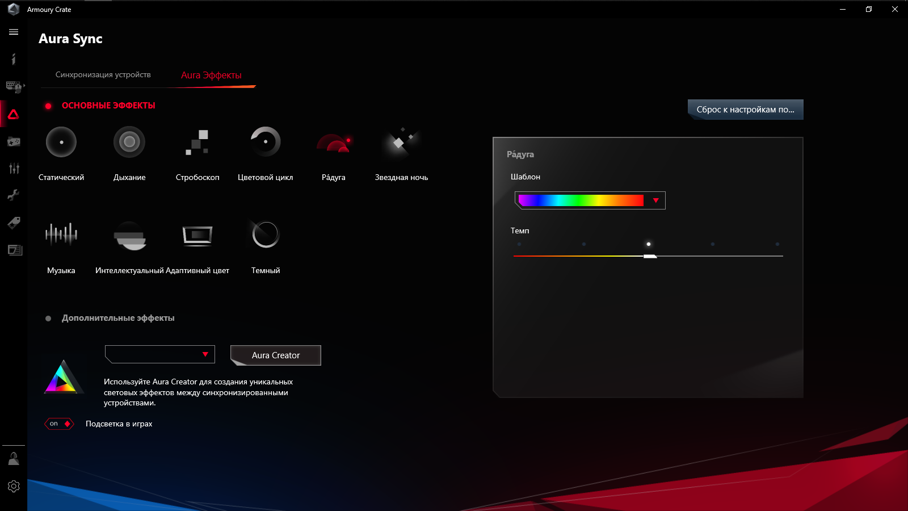
Task: Open the user account icon at sidebar bottom
Action: tap(14, 458)
